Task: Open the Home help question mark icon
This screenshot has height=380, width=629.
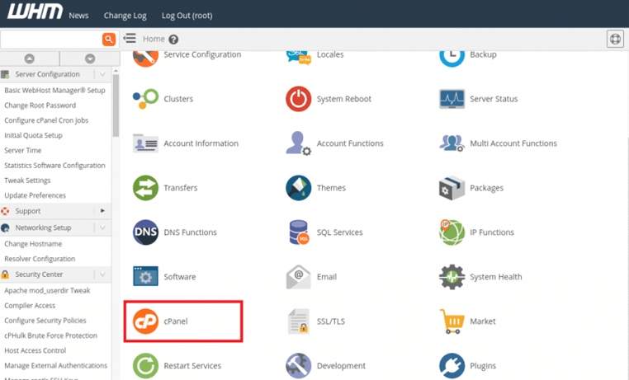Action: [173, 40]
